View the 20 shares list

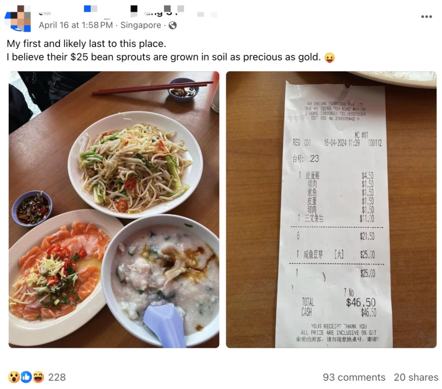416,377
